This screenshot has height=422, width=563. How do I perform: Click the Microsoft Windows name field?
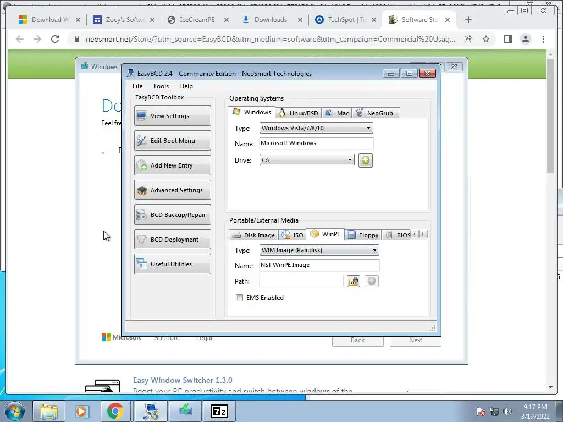click(316, 143)
